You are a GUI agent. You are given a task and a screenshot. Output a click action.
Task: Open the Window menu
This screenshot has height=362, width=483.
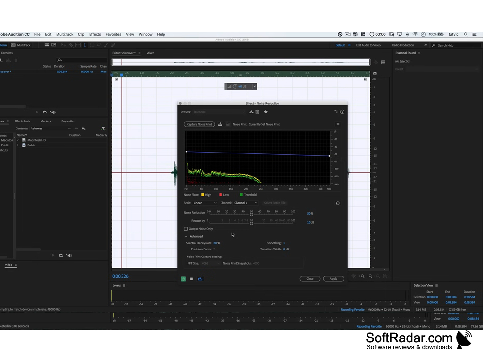click(146, 34)
